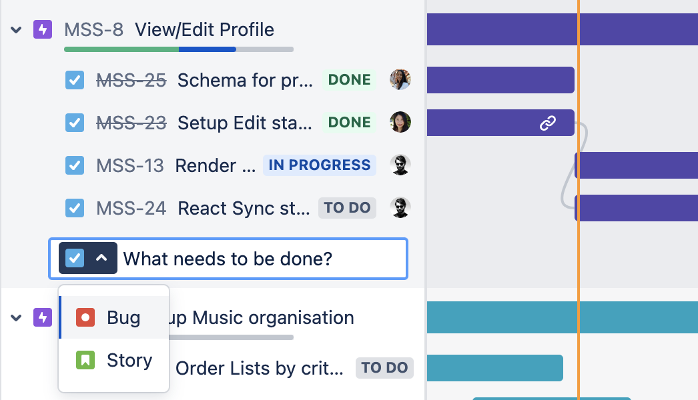Select the Bug issue type icon

85,317
